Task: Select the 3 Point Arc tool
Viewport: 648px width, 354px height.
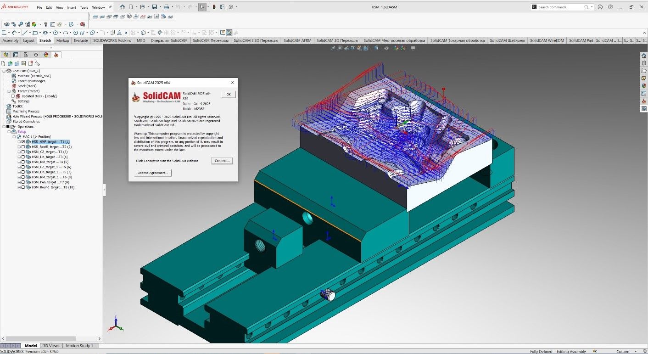Action: pos(65,32)
